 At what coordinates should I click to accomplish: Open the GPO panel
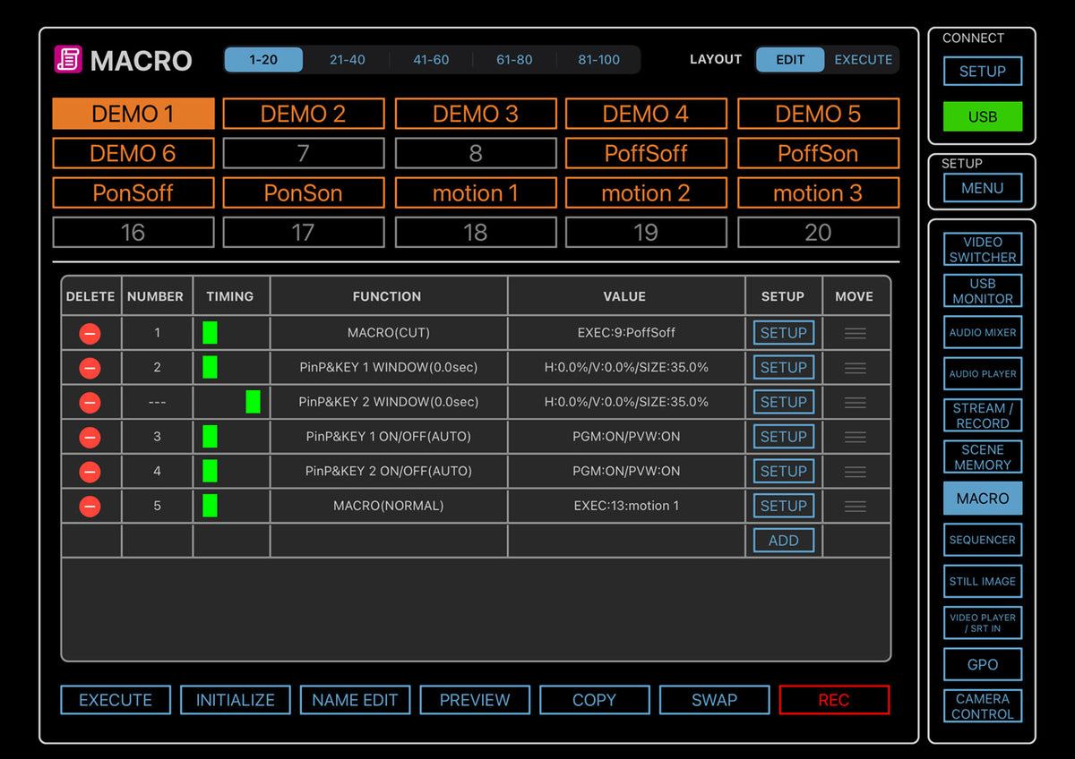(982, 664)
